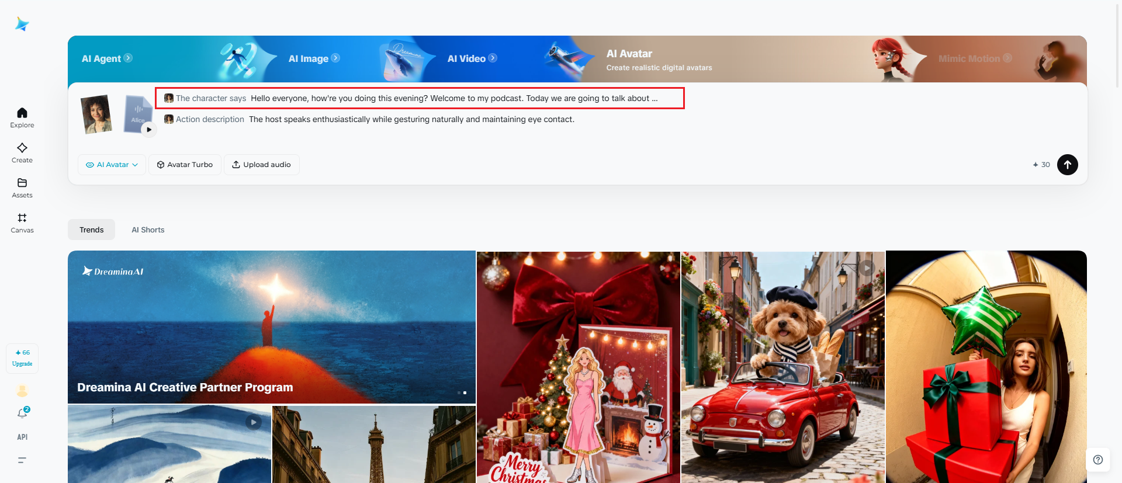This screenshot has width=1122, height=483.
Task: Select the AI Avatar banner tab
Action: [659, 60]
